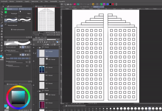Choose the Rectángulo selection sub tool

(x=10, y=13)
